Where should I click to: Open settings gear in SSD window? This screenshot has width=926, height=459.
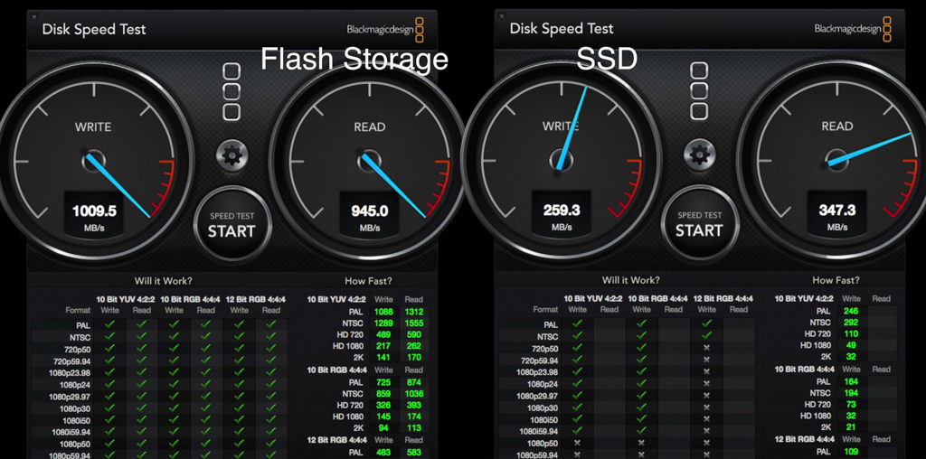[x=699, y=155]
